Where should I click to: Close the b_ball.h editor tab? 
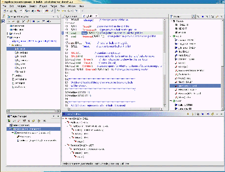click(96, 16)
